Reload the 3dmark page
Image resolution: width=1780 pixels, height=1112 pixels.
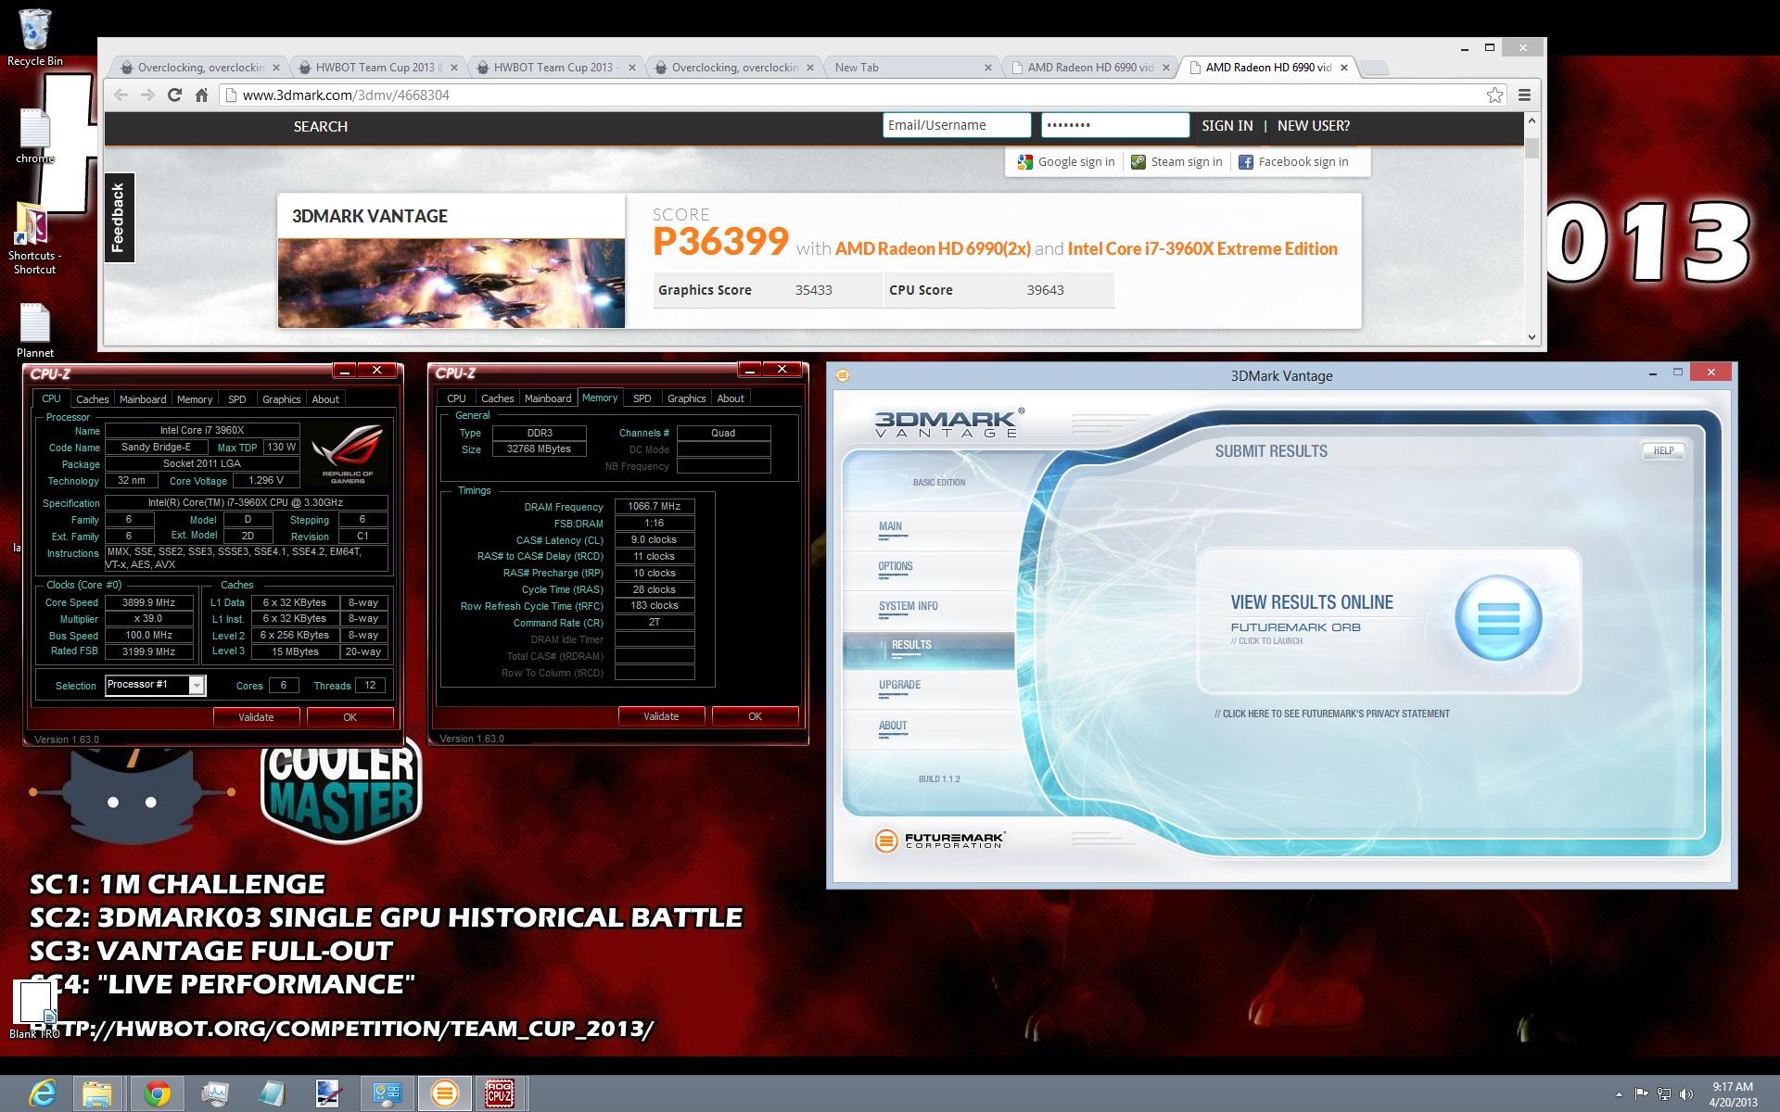[174, 95]
